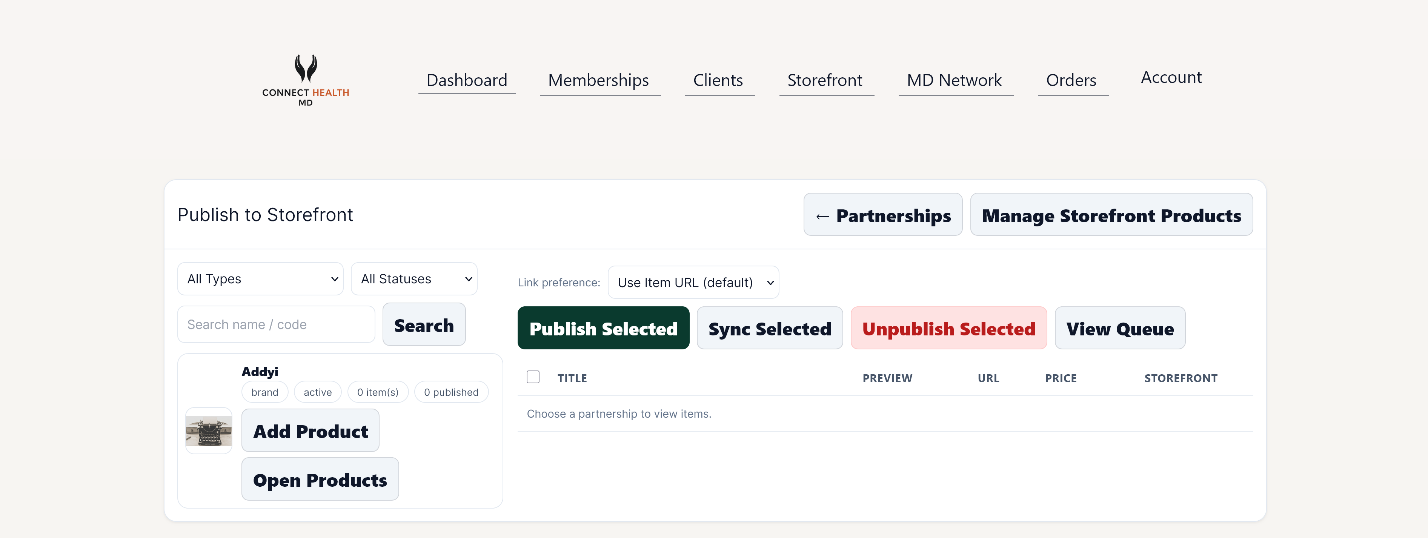Click inside the Search name / code field
This screenshot has width=1428, height=538.
click(275, 324)
